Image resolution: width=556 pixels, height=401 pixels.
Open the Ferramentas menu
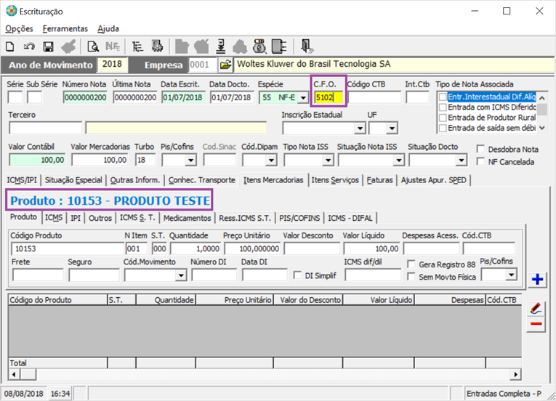click(x=65, y=28)
